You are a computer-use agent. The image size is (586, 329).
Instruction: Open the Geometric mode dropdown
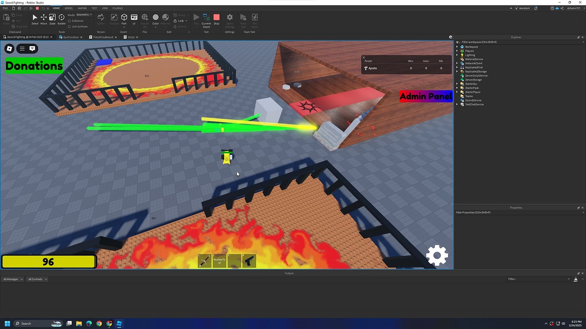click(83, 14)
